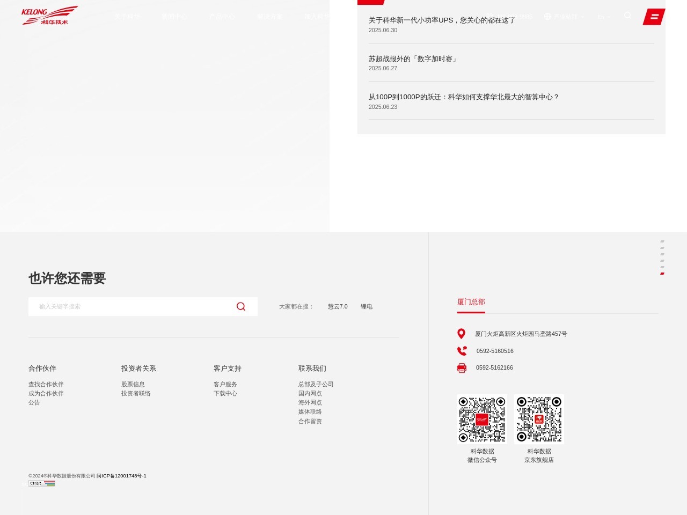Open the 投资者联络 link
687x515 pixels.
(136, 394)
